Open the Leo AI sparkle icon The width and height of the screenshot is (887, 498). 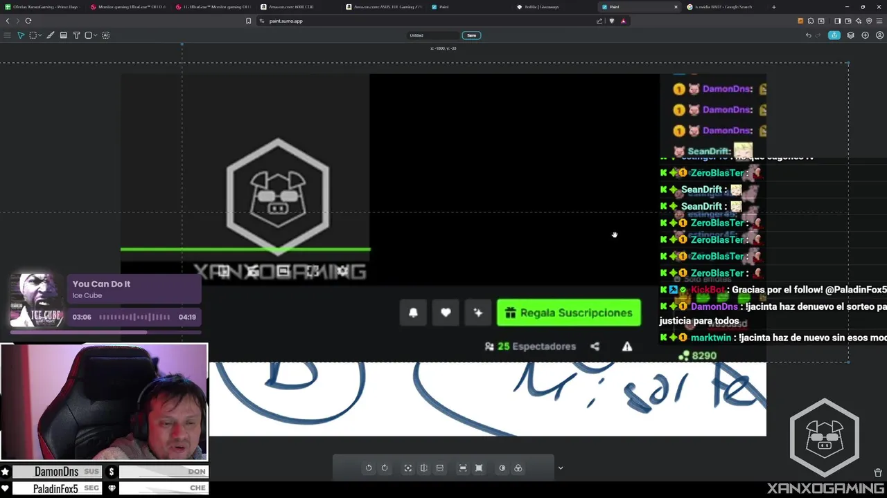click(858, 21)
